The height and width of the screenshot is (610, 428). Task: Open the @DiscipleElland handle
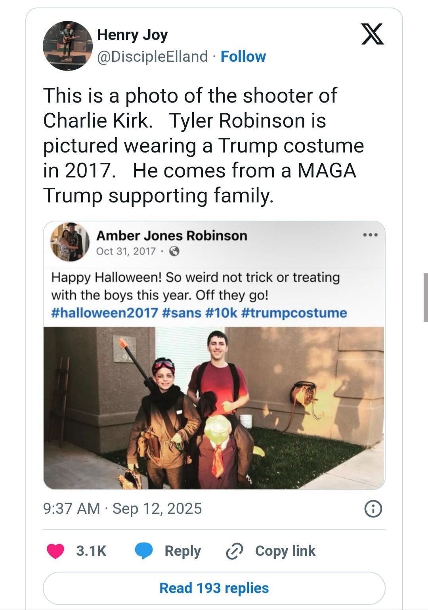152,56
